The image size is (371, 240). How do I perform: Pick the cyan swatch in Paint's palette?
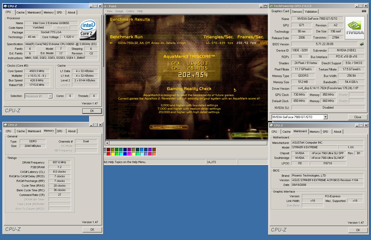pyautogui.click(x=121, y=154)
